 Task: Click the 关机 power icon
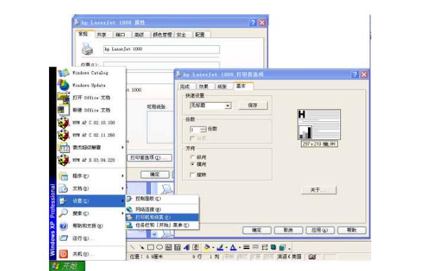[x=63, y=254]
